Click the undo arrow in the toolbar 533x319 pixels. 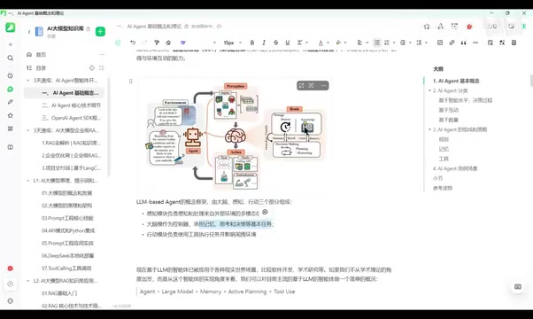[x=133, y=43]
